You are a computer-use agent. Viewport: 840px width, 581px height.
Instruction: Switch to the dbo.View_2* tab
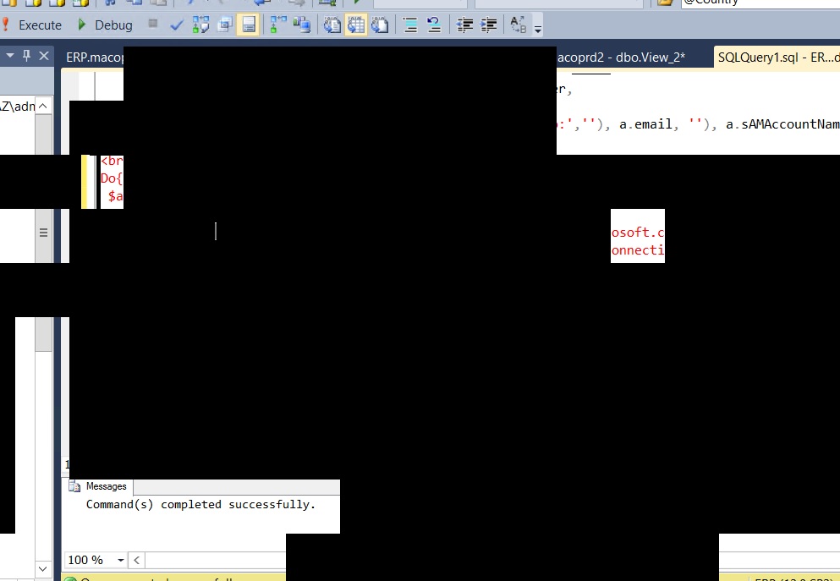click(x=622, y=58)
